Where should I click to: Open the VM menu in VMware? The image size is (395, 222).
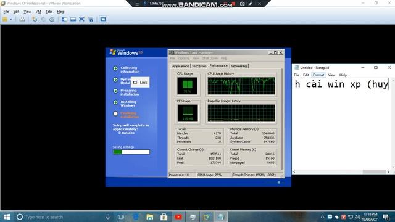pyautogui.click(x=38, y=12)
